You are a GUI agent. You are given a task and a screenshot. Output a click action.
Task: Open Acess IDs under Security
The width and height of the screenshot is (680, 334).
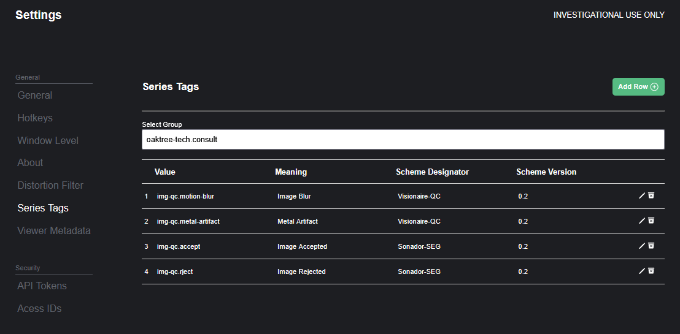(39, 308)
